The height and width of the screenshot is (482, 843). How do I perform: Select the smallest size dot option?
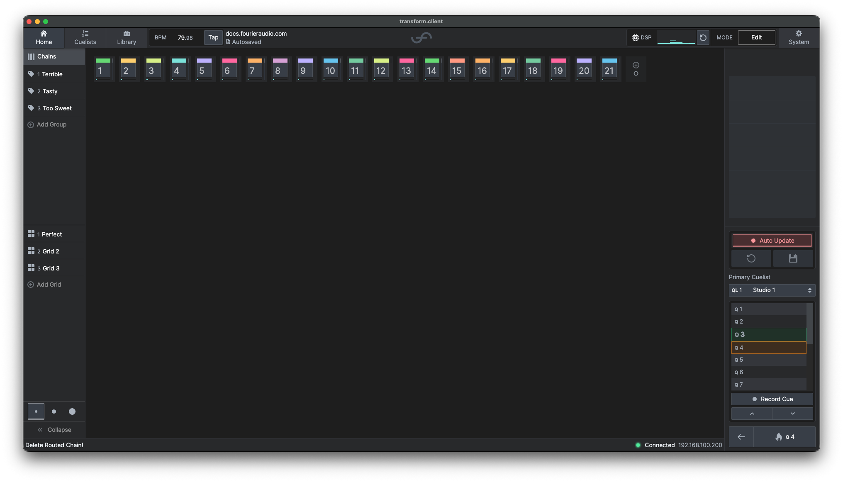point(36,411)
